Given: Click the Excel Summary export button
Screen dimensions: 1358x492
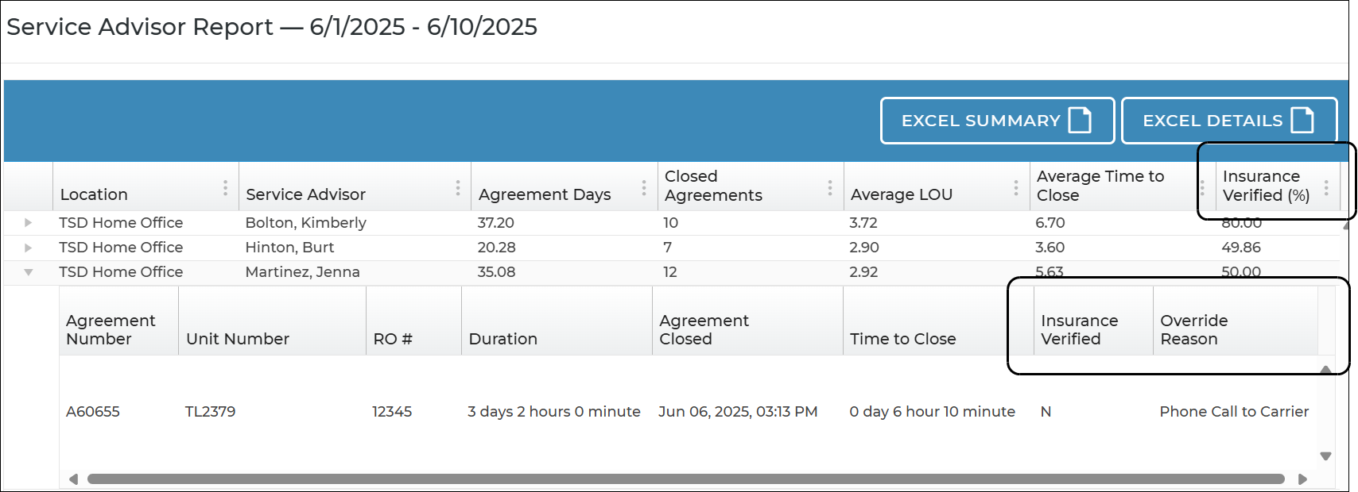Looking at the screenshot, I should (997, 121).
